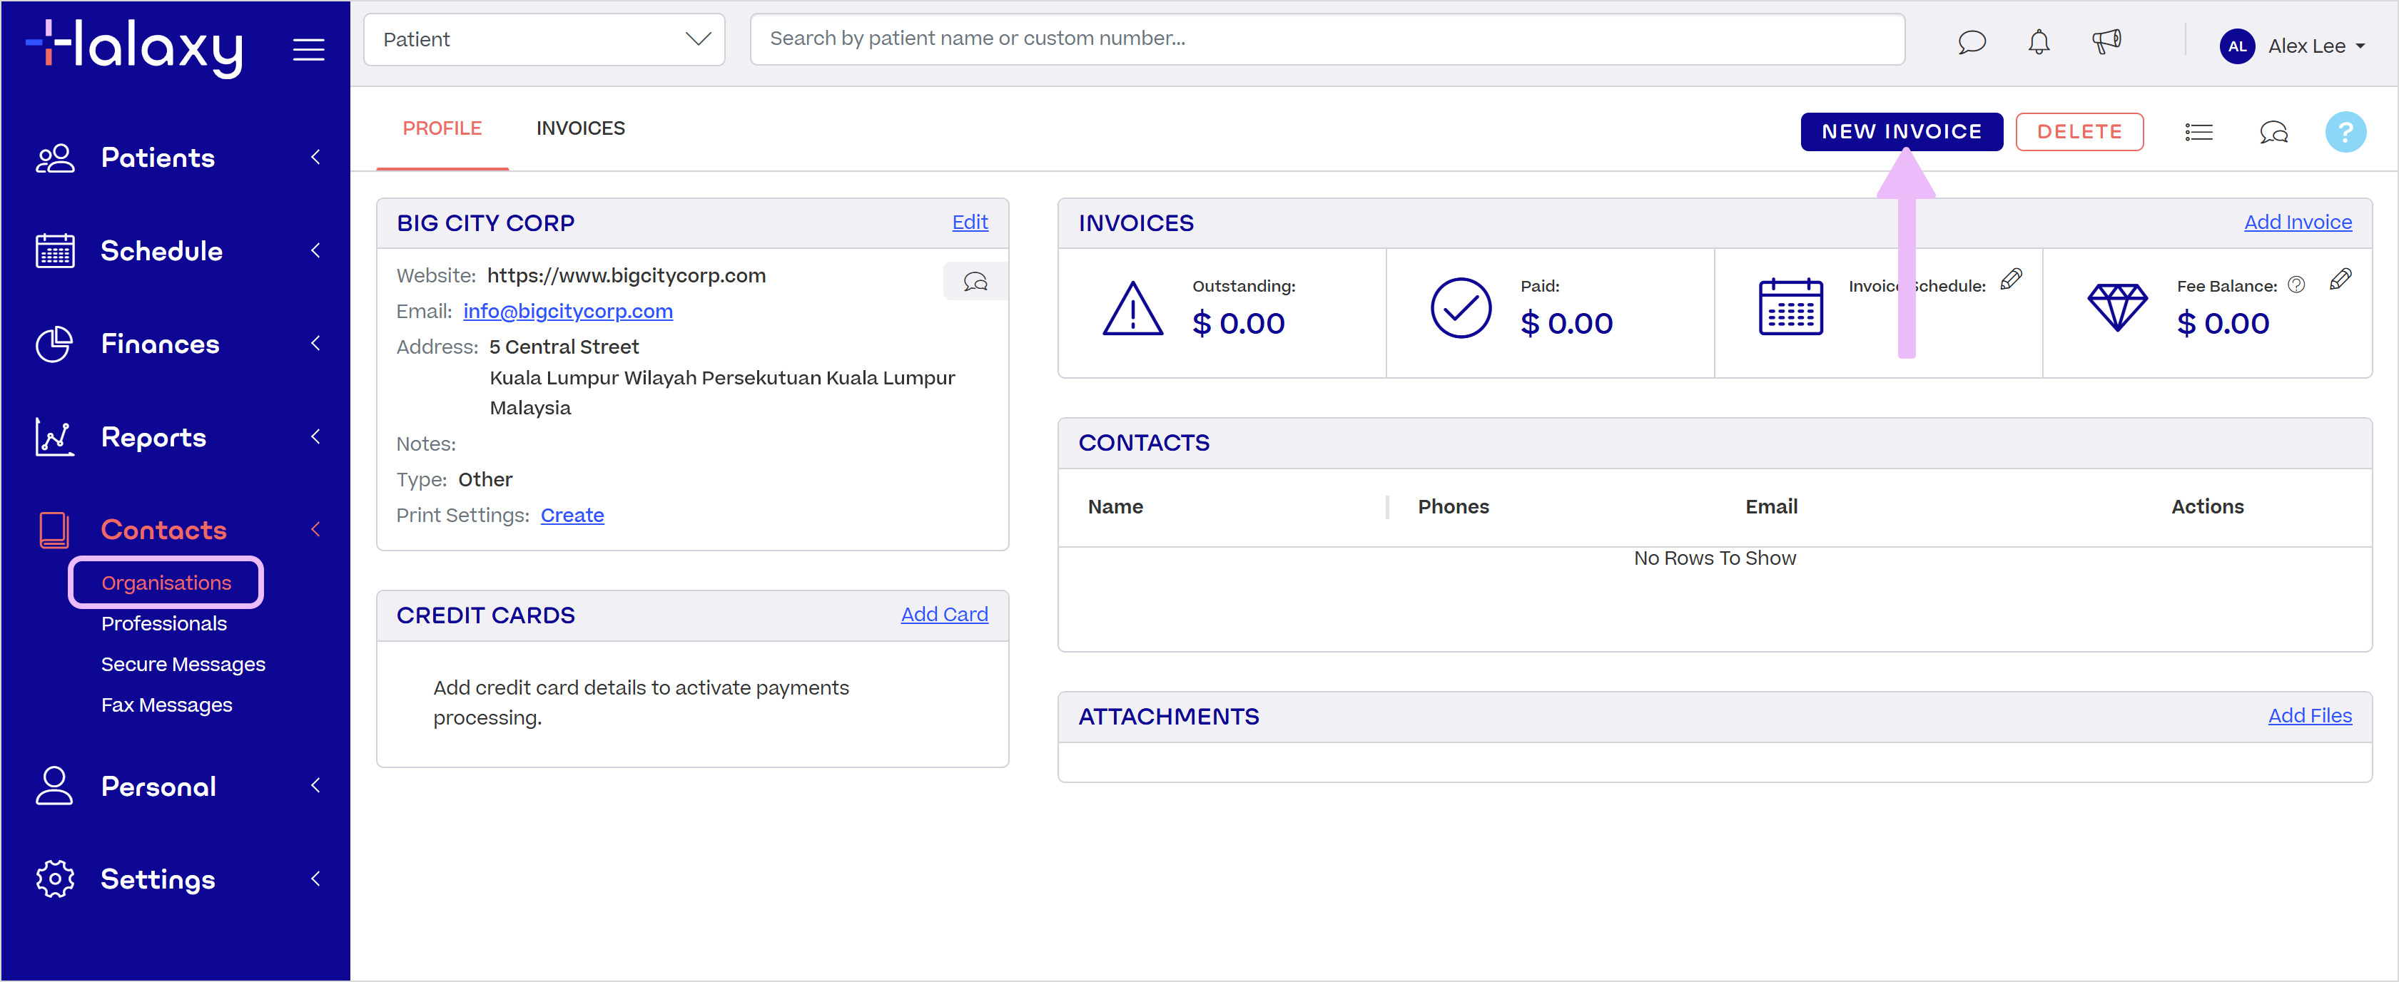The height and width of the screenshot is (982, 2399).
Task: Click the Reports graph sidebar icon
Action: 54,436
